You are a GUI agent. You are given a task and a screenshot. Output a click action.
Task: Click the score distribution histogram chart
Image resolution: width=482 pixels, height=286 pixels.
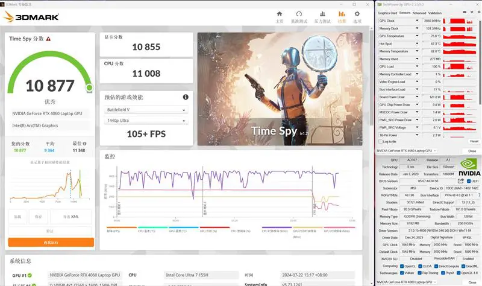coord(50,185)
